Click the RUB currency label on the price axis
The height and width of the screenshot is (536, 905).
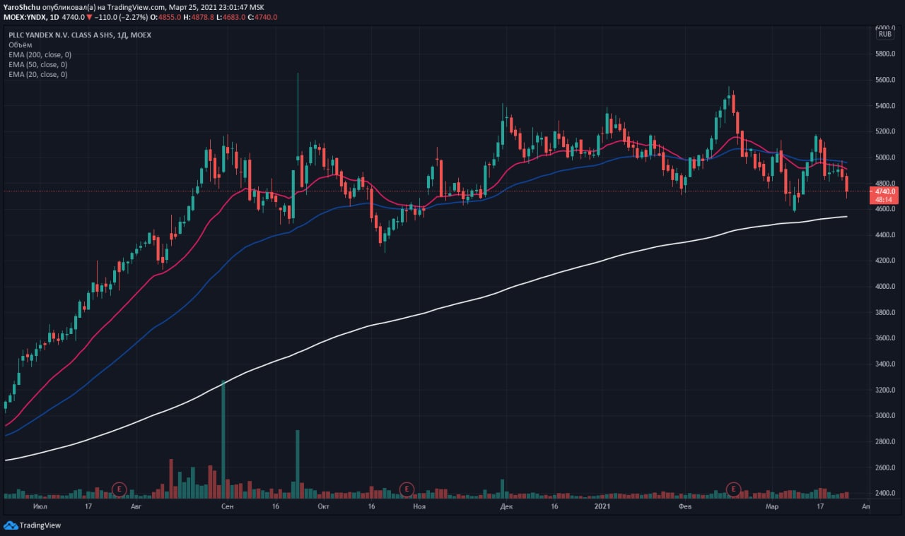pyautogui.click(x=884, y=34)
